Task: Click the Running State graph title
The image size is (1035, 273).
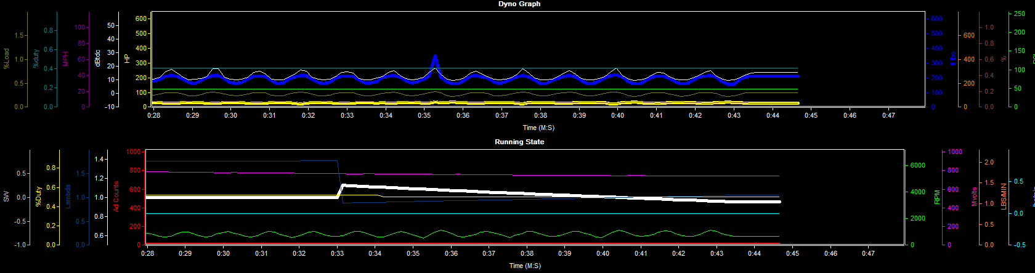Action: (x=519, y=142)
